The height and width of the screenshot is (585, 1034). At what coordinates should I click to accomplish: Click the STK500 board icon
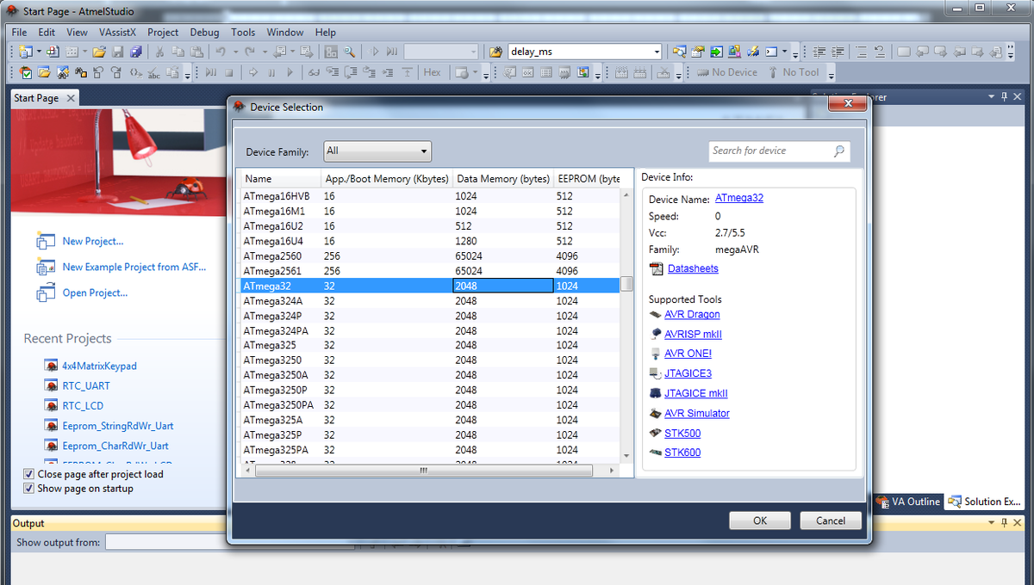pyautogui.click(x=656, y=433)
